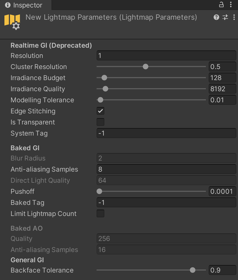The image size is (238, 280).
Task: Toggle the Limit Lightmap Count checkbox
Action: coord(100,214)
